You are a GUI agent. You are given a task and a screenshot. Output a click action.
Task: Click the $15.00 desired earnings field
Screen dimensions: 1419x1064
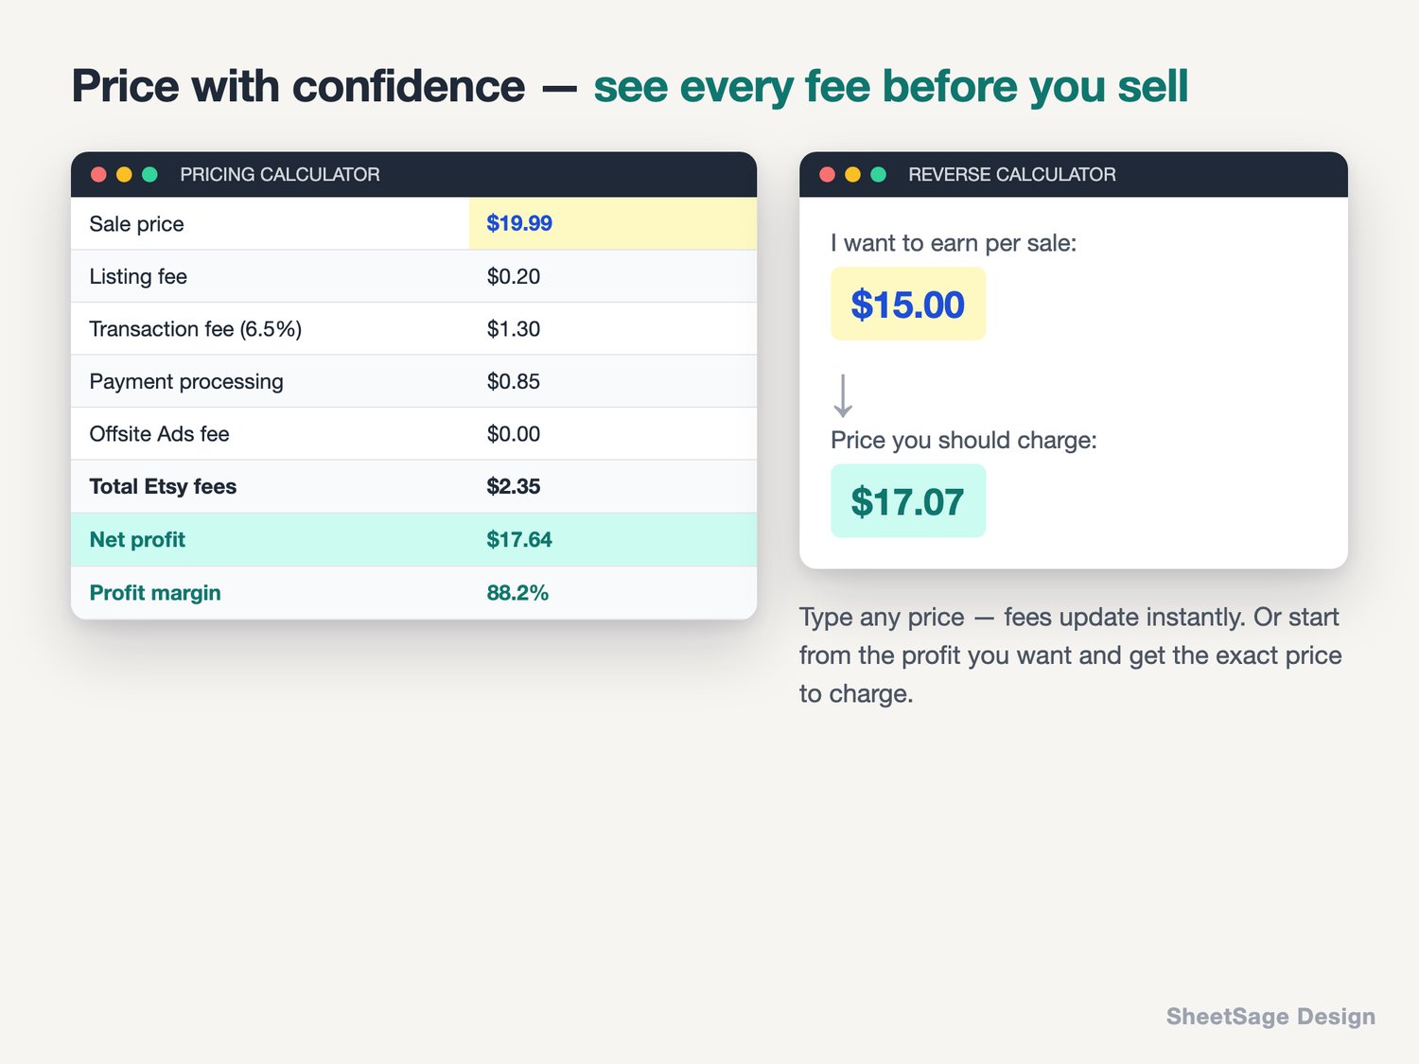point(908,304)
